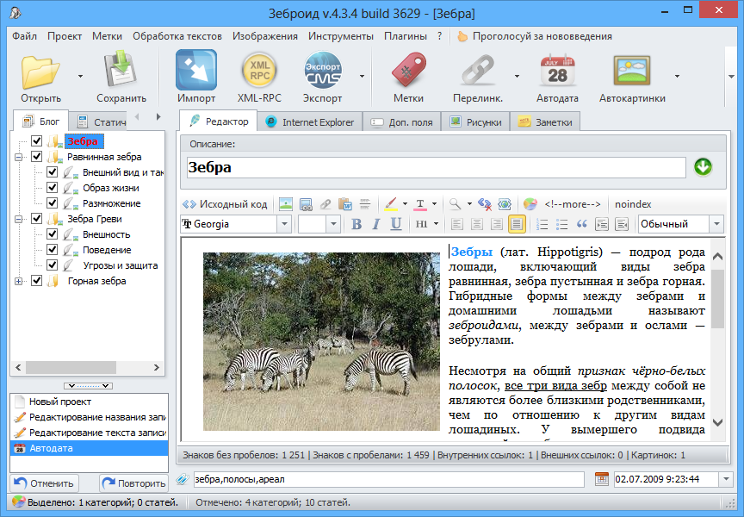The width and height of the screenshot is (744, 517).
Task: Click the Отменить undo button
Action: (45, 483)
